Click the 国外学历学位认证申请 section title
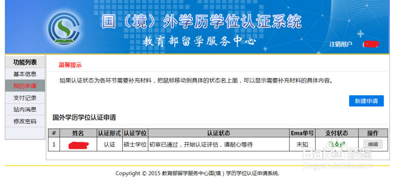394x179 pixels. coord(84,117)
